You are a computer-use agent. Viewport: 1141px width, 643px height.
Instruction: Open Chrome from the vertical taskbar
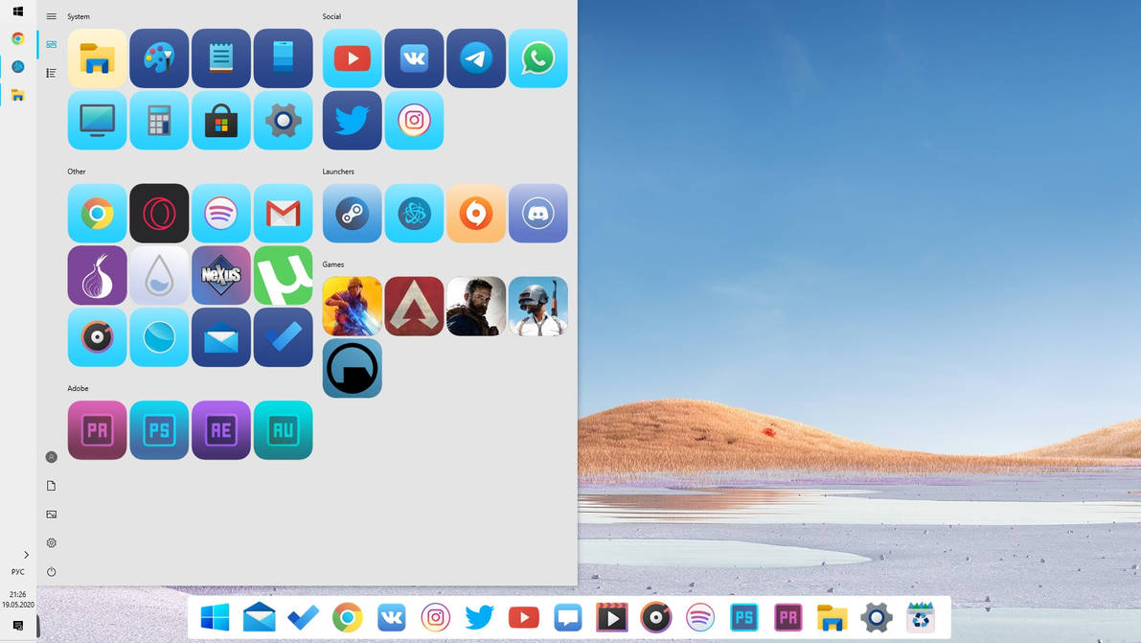[x=18, y=38]
